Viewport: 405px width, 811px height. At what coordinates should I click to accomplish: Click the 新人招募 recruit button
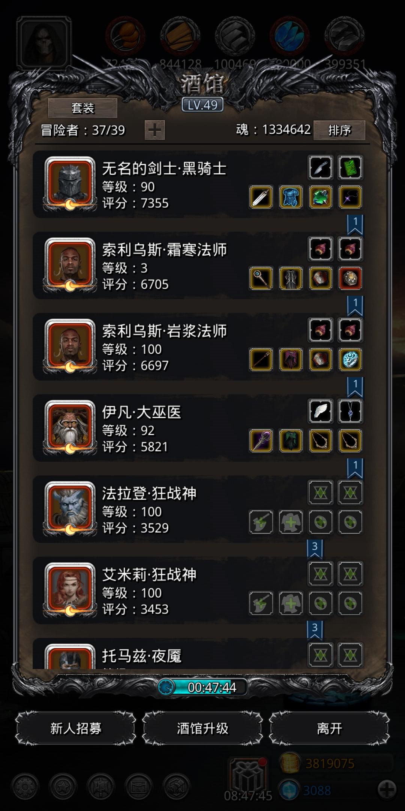coord(76,728)
